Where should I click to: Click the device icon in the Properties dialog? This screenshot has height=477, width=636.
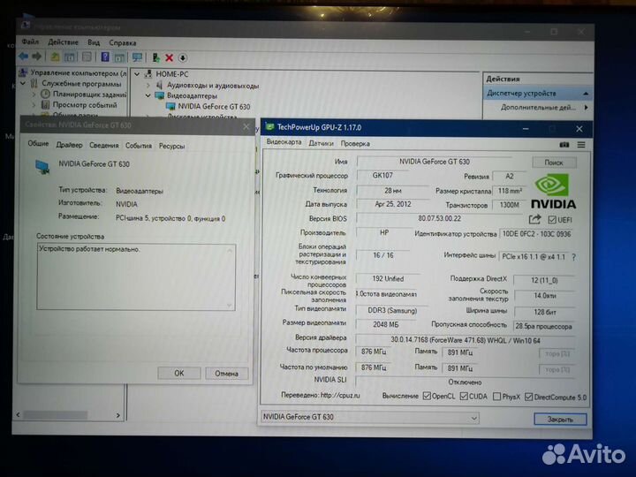coord(42,167)
